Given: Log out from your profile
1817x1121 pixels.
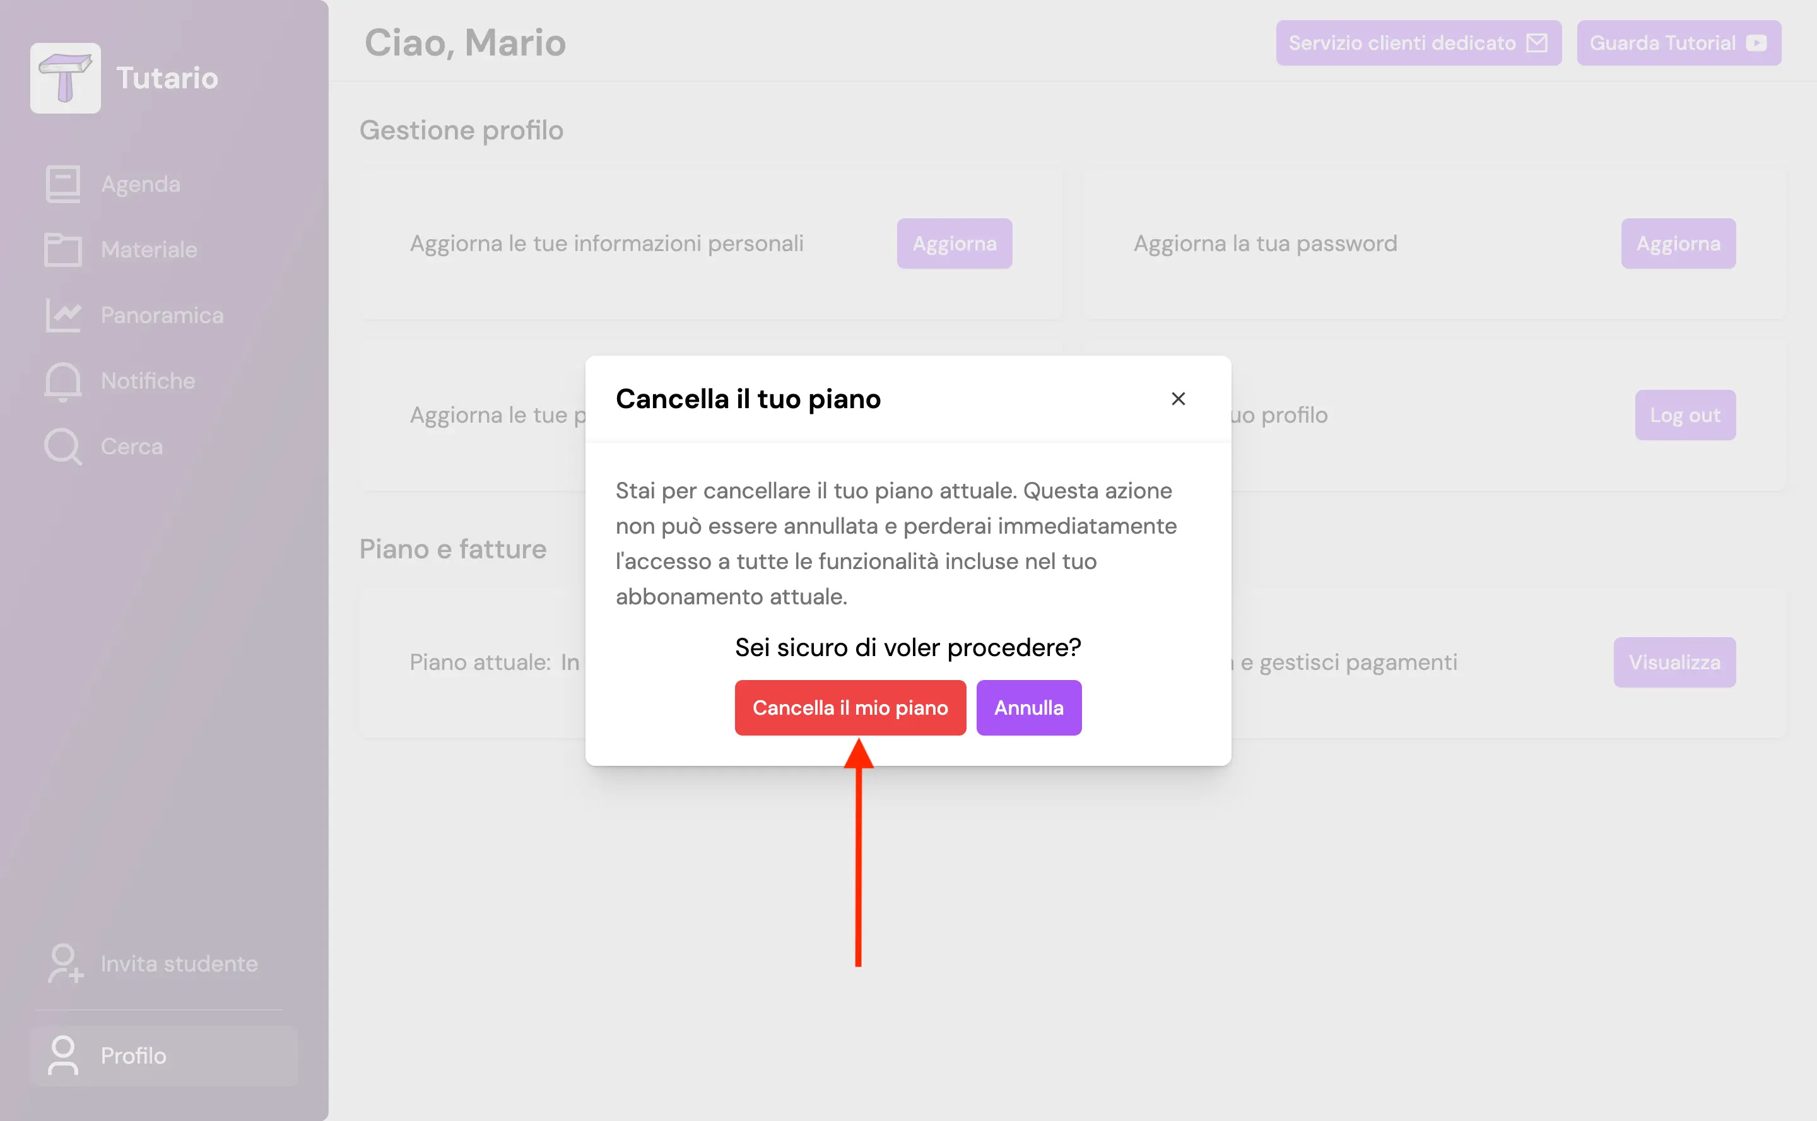Looking at the screenshot, I should 1685,414.
